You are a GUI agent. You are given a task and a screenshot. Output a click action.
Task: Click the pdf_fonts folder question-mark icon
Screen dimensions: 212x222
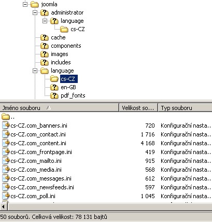click(x=54, y=95)
